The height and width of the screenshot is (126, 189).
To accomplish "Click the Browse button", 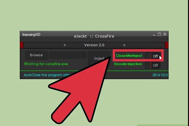I will pos(36,55).
